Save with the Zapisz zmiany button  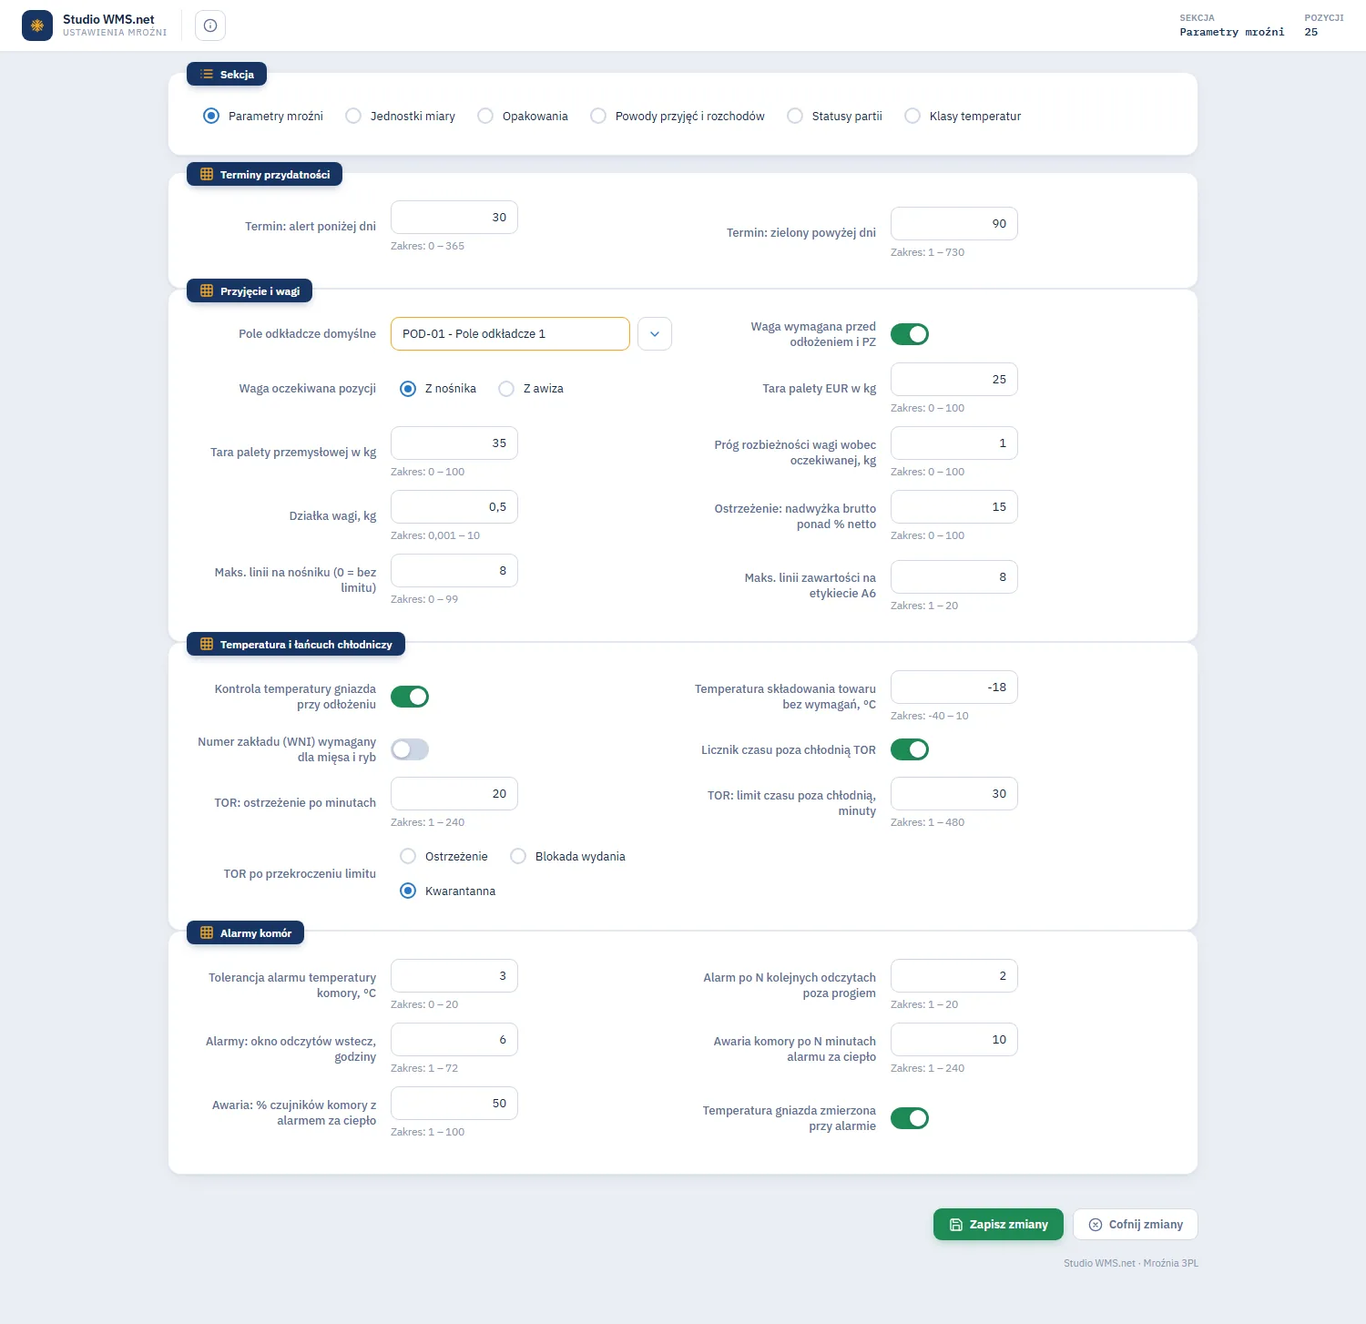coord(998,1225)
